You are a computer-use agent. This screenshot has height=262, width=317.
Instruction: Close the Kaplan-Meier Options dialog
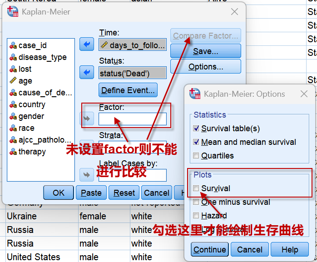click(304, 94)
